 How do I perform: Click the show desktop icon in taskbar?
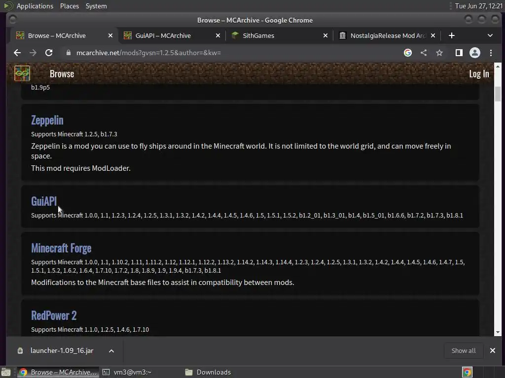point(6,372)
